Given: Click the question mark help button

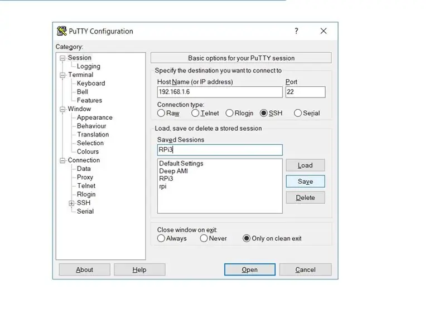Looking at the screenshot, I should pyautogui.click(x=296, y=31).
